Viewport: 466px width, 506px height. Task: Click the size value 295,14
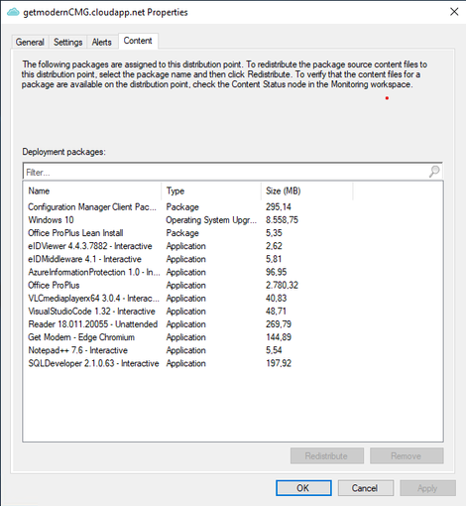(x=279, y=207)
